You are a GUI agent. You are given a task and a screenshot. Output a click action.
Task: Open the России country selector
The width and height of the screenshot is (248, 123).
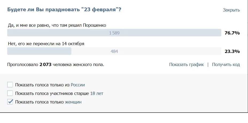pos(78,85)
